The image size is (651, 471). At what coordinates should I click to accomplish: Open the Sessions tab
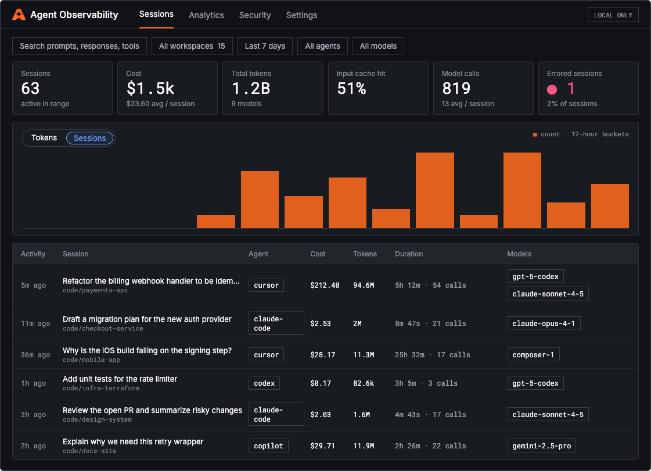click(x=157, y=14)
